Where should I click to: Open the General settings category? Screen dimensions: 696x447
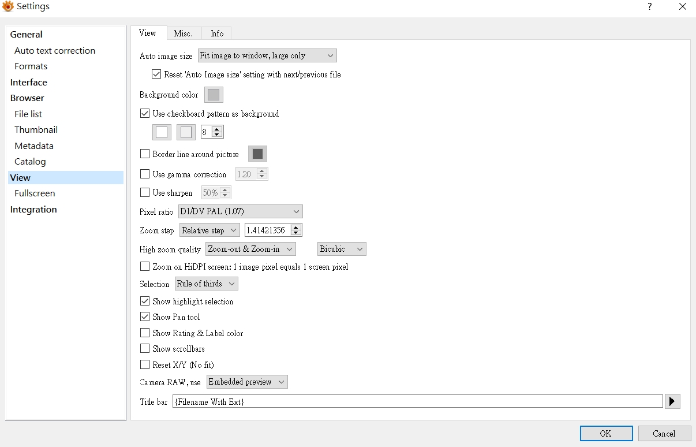[x=27, y=35]
